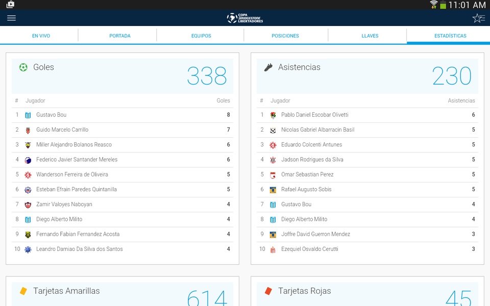The width and height of the screenshot is (490, 306).
Task: Tap team crest next to Rafael Augusto Sobis
Action: coord(273,190)
